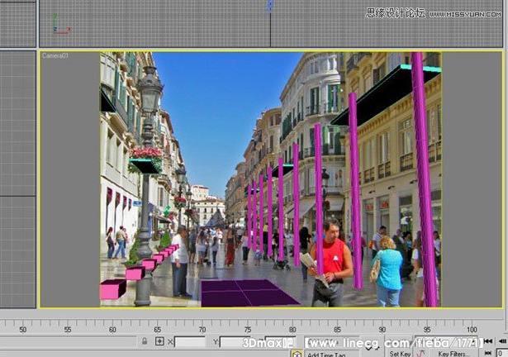Click the Previous Frame playback control
The image size is (508, 357).
(503, 341)
